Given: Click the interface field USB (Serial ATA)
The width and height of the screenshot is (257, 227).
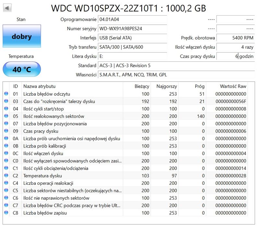Looking at the screenshot, I should click(133, 38).
